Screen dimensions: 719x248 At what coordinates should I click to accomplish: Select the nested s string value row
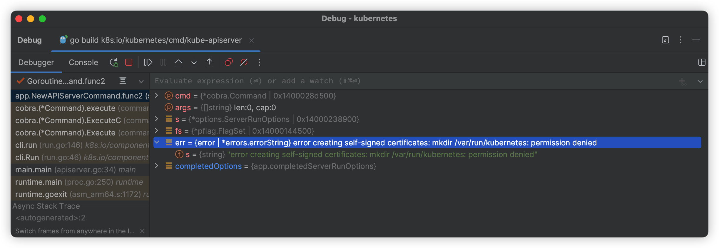click(x=427, y=154)
